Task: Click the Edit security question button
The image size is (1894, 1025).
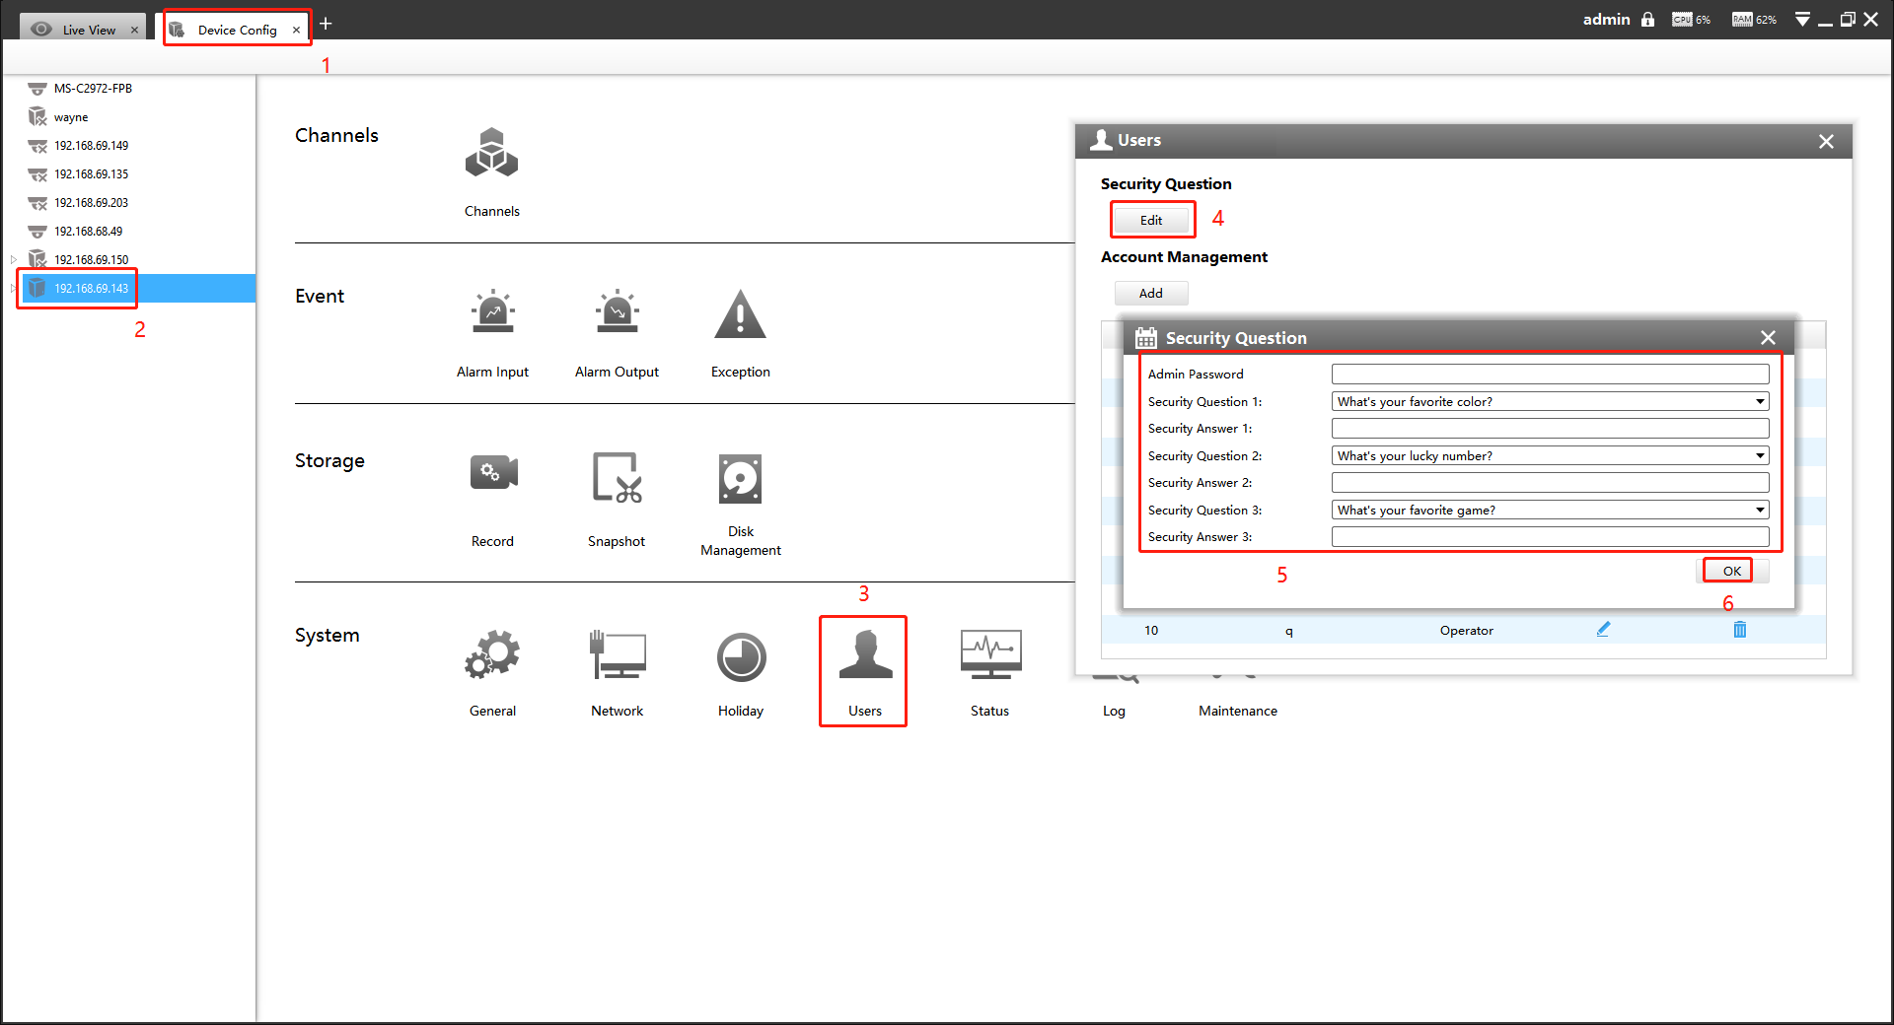Action: [1151, 220]
